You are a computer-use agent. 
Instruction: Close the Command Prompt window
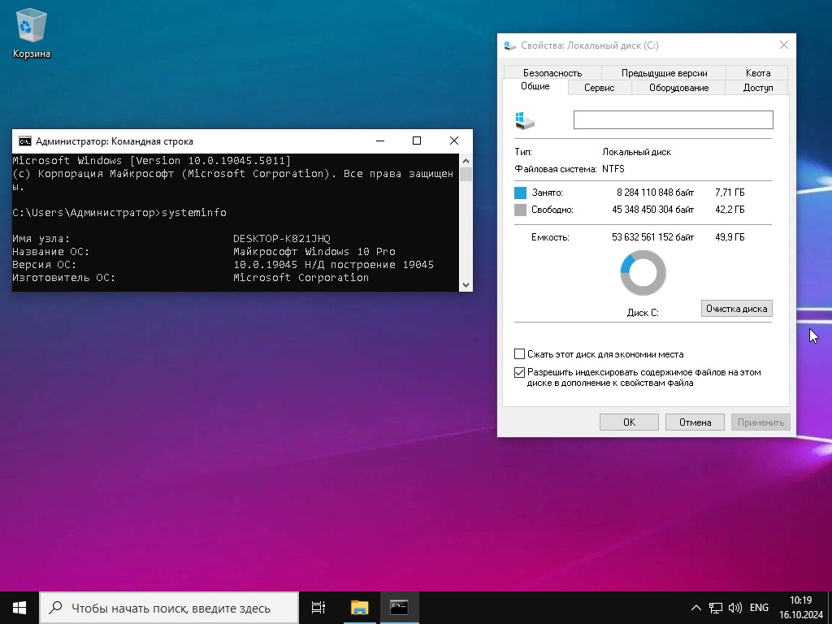454,141
